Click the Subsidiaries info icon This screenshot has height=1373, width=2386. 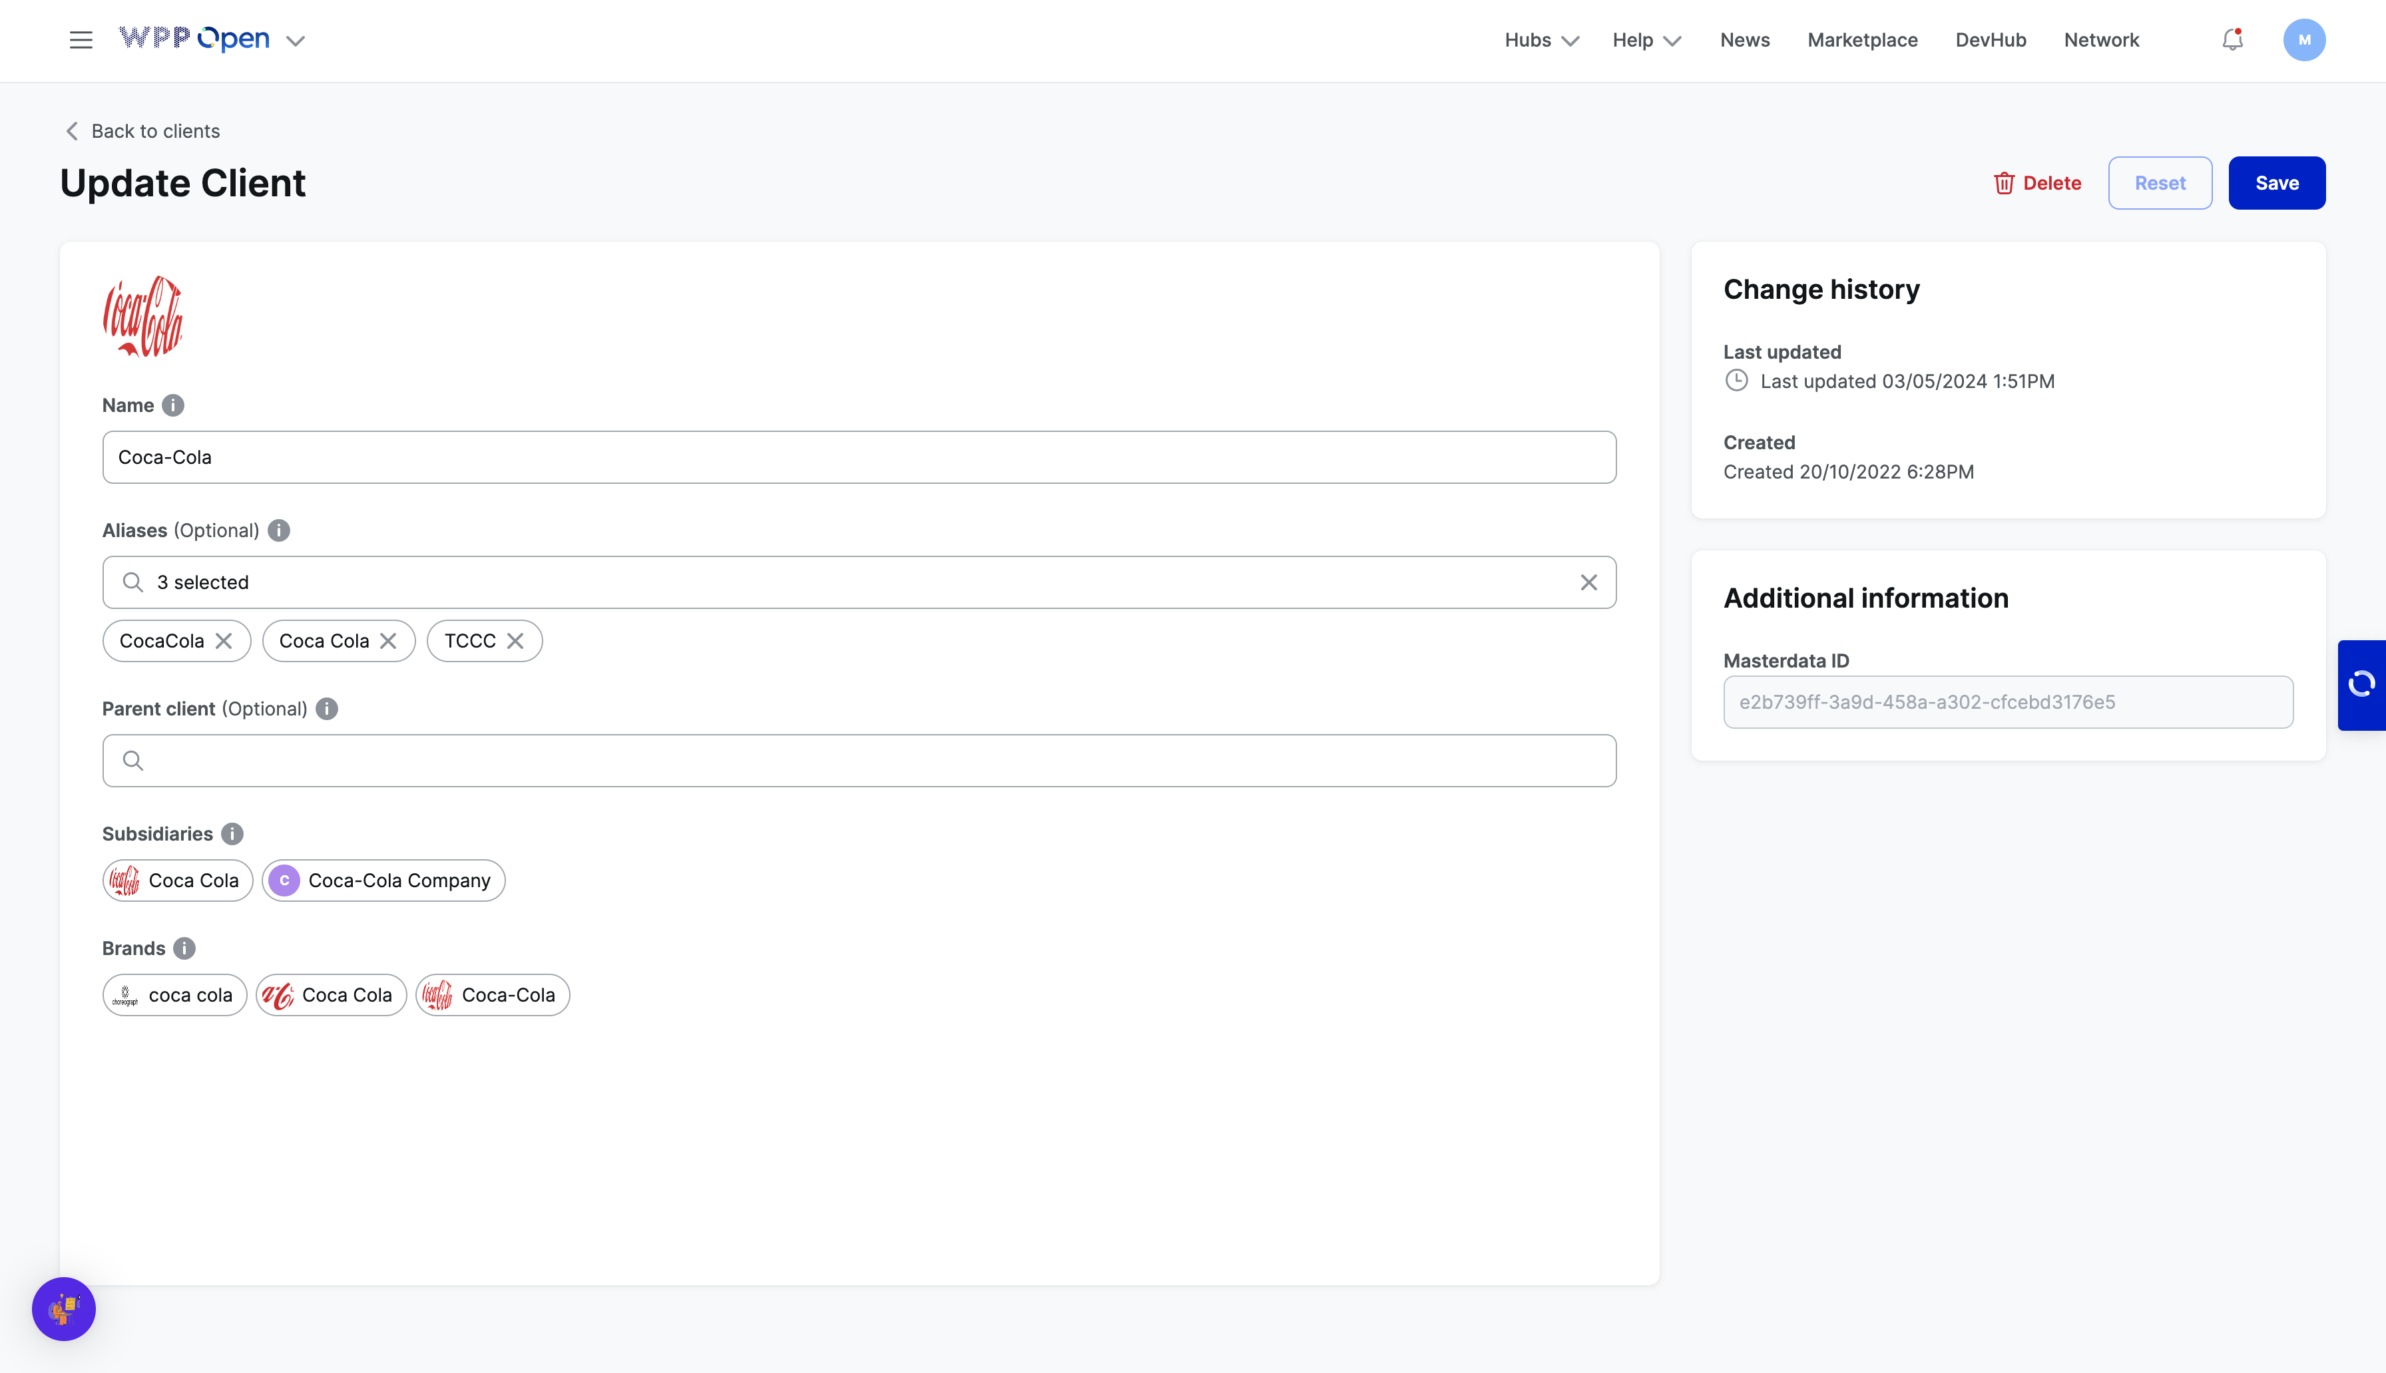click(x=232, y=835)
